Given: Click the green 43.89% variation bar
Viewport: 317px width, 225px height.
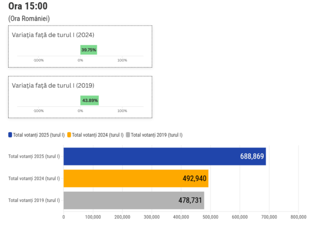Looking at the screenshot, I should click(x=90, y=100).
